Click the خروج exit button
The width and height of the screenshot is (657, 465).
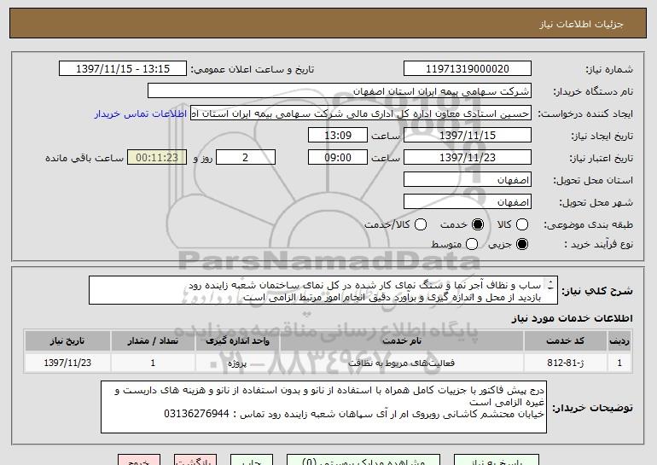coord(139,460)
